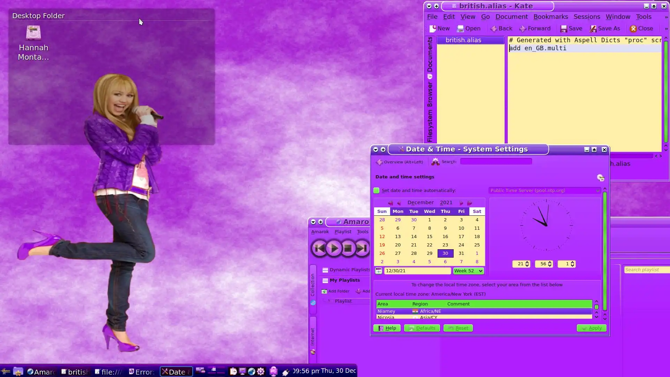Open the Week 52 dropdown

(468, 271)
